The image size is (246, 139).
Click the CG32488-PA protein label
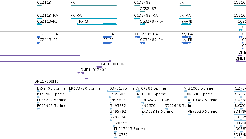[146, 34]
